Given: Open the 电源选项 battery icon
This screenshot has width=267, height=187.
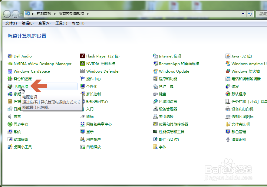Looking at the screenshot, I should 10,86.
